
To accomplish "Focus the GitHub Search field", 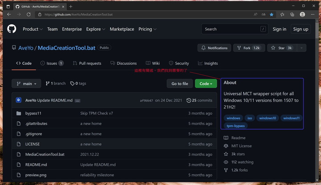I will [x=235, y=29].
